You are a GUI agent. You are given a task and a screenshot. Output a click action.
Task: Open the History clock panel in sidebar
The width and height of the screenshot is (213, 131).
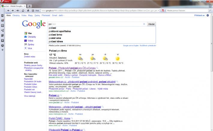(x=2, y=45)
